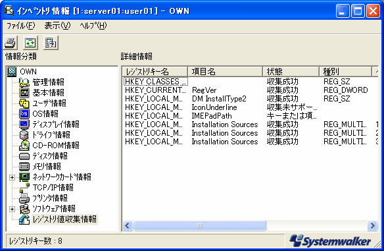Select the ドライブ情報 tree label
Screen dimensions: 384x251
coord(51,134)
